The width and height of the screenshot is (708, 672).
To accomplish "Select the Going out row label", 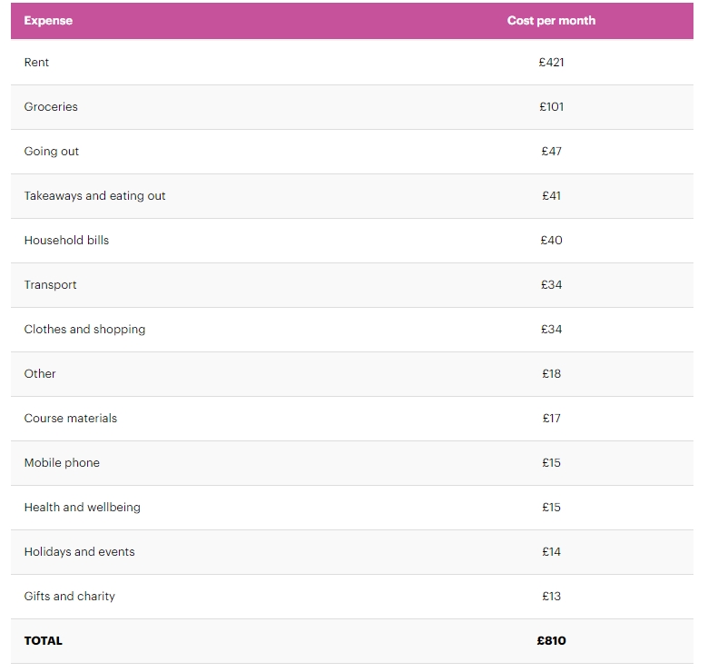I will (x=52, y=152).
